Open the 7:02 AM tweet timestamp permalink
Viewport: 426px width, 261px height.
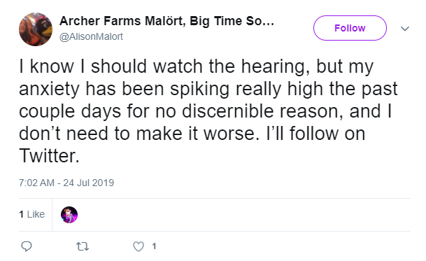pos(66,183)
